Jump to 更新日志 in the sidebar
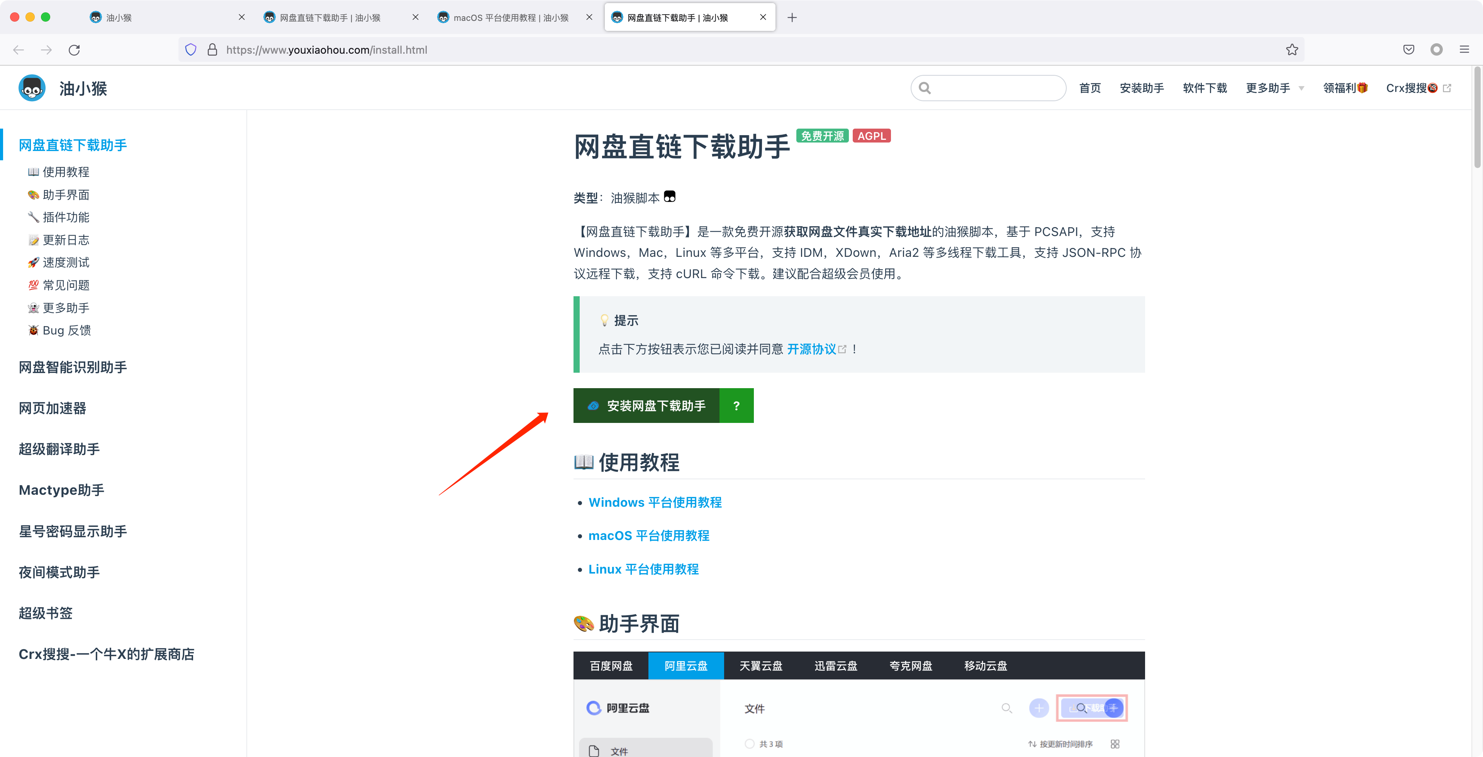Screen dimensions: 1483x757 tap(59, 240)
